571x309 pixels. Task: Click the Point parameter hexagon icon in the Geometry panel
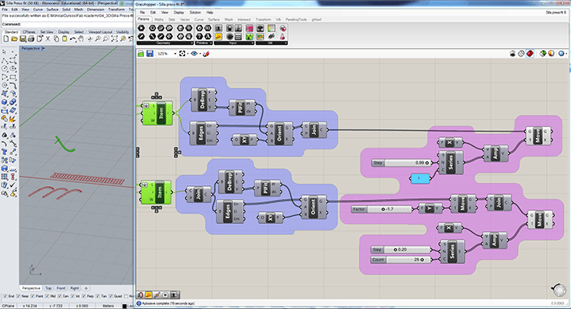tap(142, 28)
